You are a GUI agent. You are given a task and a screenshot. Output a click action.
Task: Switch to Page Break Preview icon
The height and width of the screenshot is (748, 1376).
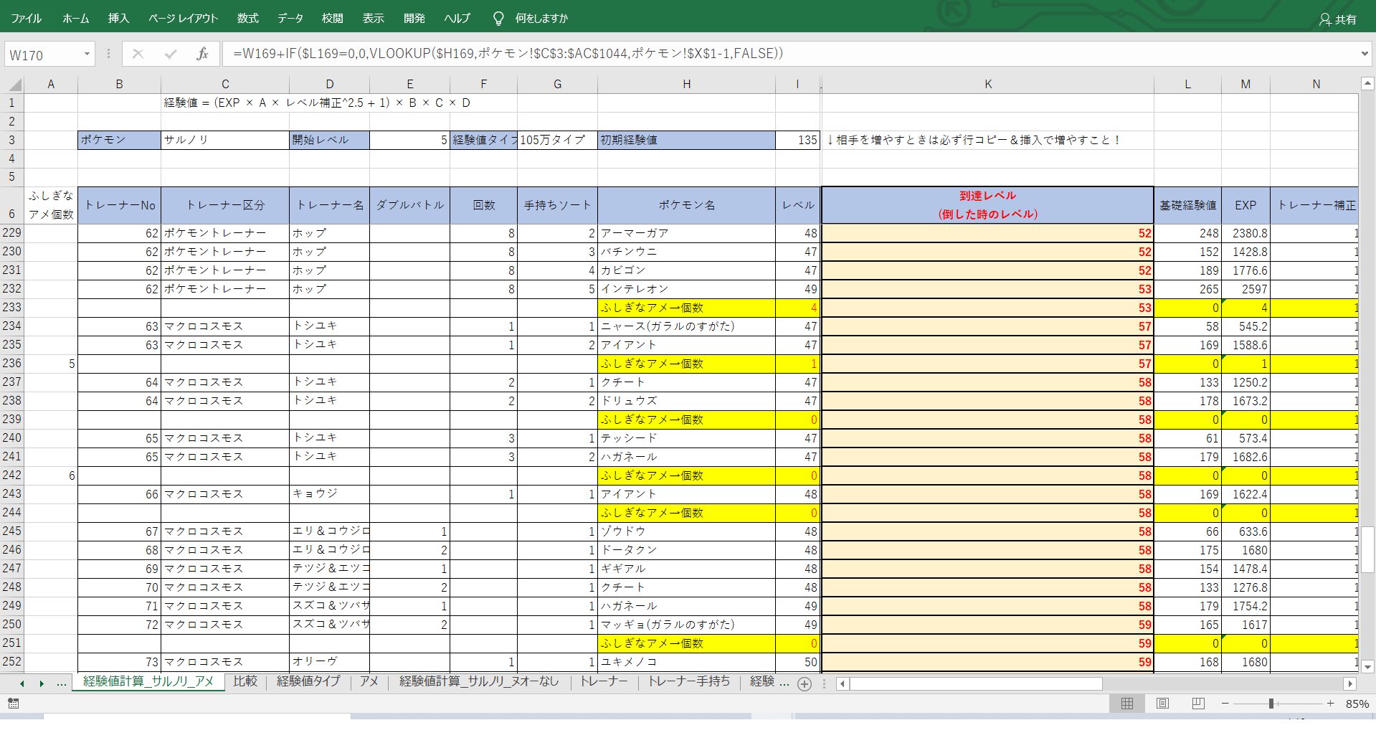1197,704
